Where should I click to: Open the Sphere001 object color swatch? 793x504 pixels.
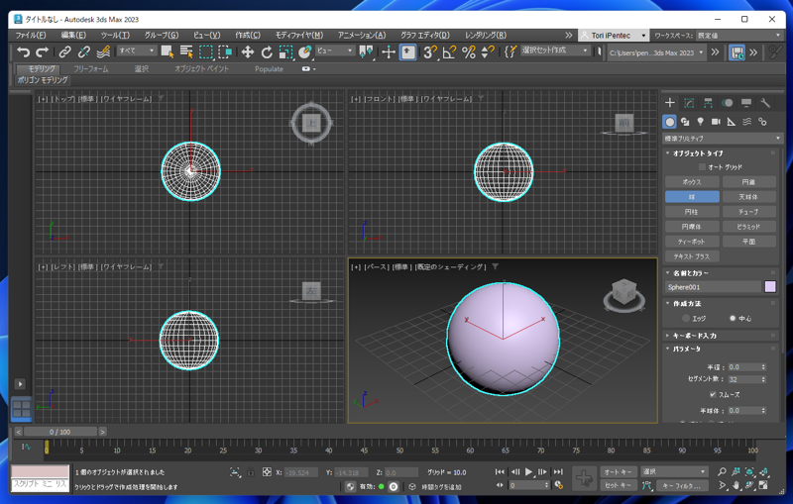[x=770, y=287]
